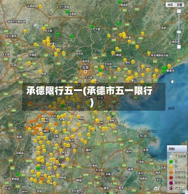The image size is (188, 194).
Task: Select the orange marker left of 定州
Action: [x=50, y=114]
